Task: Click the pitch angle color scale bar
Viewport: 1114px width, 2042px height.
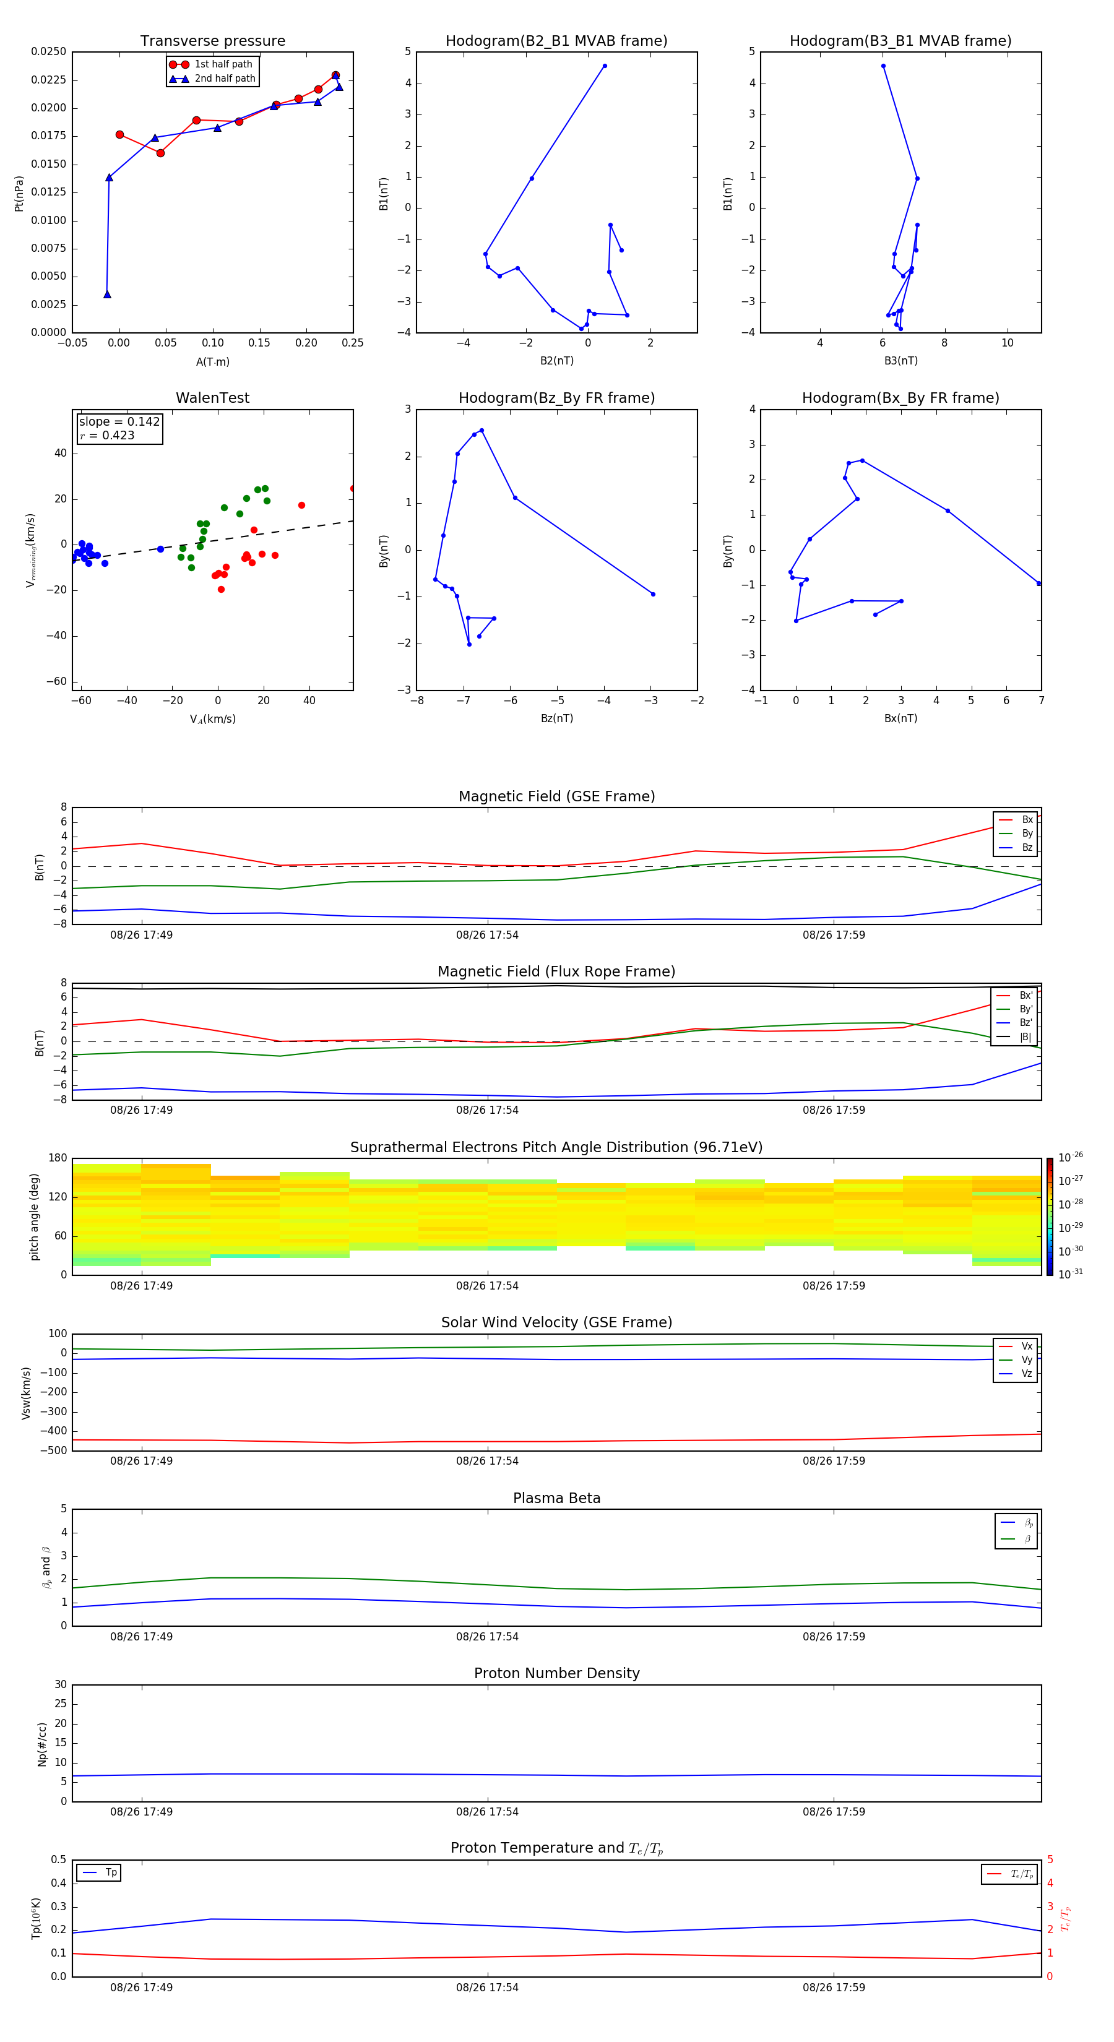Action: tap(1049, 1217)
